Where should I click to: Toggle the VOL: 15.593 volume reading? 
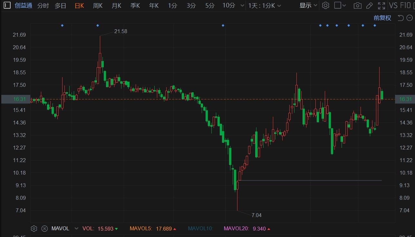(x=100, y=229)
